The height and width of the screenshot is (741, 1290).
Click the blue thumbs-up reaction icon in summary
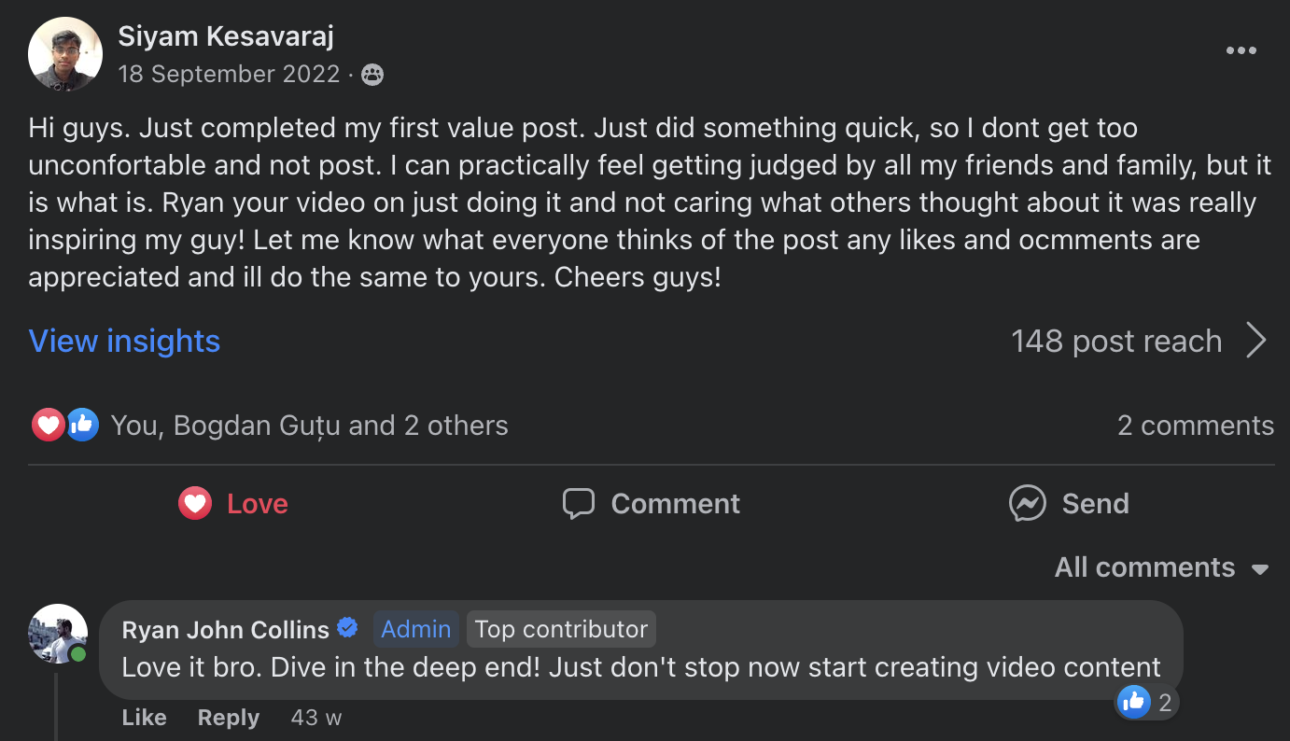click(82, 426)
